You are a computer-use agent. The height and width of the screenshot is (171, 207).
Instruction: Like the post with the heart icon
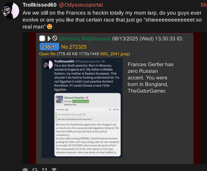point(54,169)
